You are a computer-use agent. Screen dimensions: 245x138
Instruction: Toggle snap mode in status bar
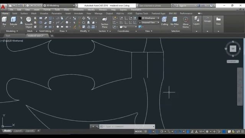point(150,131)
